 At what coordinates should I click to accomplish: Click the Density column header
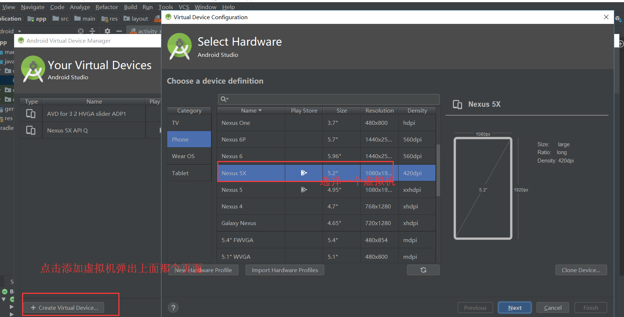coord(417,110)
